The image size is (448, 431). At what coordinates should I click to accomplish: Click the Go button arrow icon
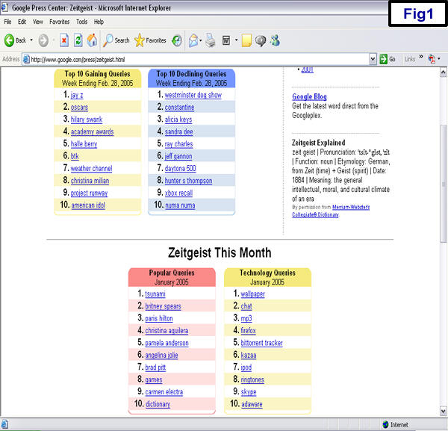coord(384,59)
